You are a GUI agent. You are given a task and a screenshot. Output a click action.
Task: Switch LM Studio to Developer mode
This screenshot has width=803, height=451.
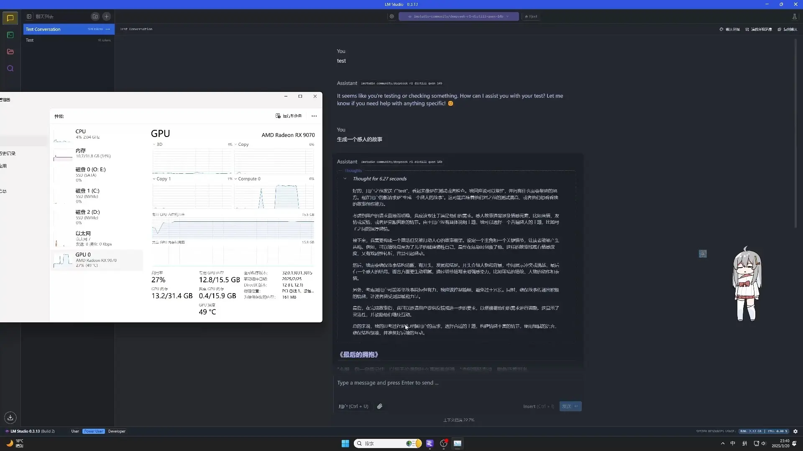(117, 431)
